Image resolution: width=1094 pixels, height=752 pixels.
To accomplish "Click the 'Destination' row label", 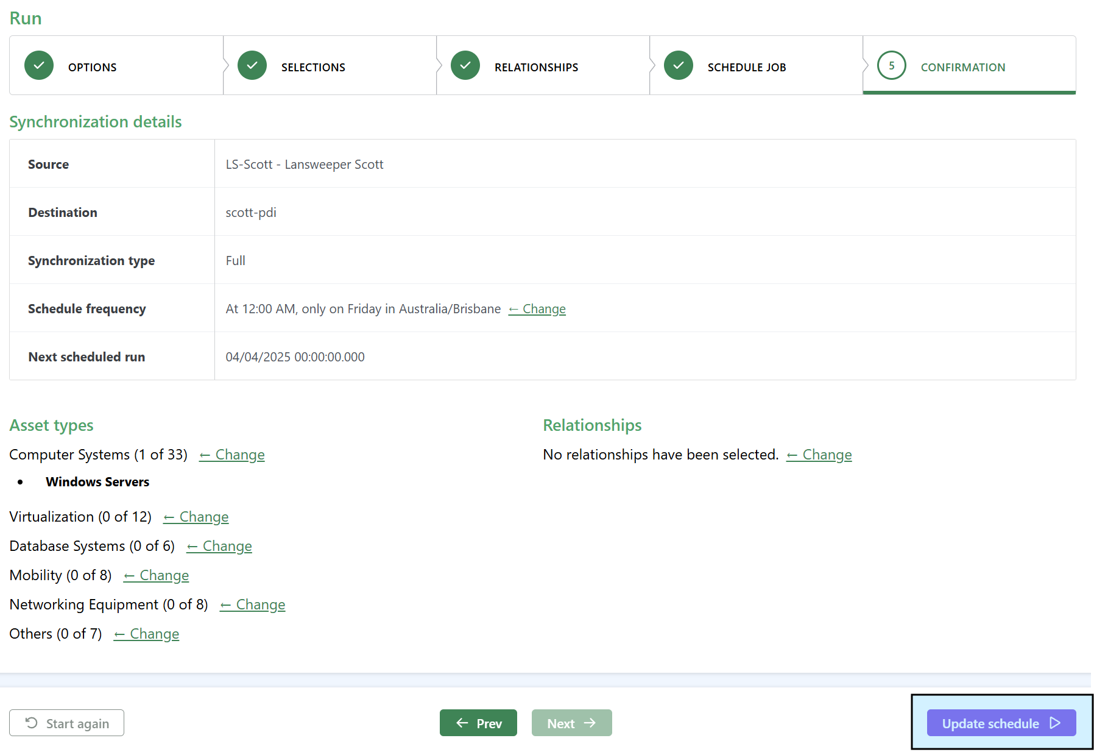I will [x=63, y=213].
